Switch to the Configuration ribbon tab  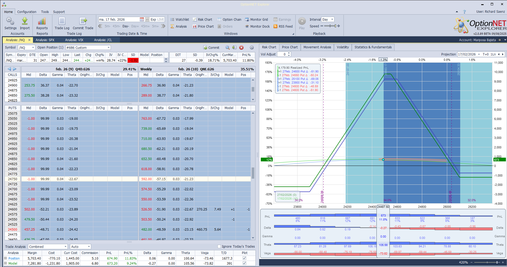click(x=27, y=12)
